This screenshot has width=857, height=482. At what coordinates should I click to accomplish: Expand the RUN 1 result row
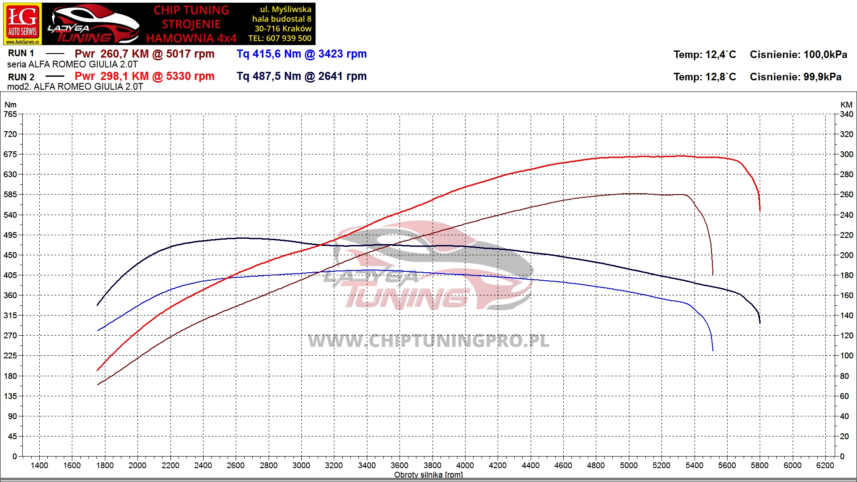(20, 53)
